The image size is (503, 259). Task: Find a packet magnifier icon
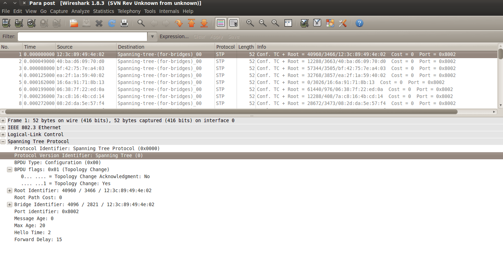(141, 23)
